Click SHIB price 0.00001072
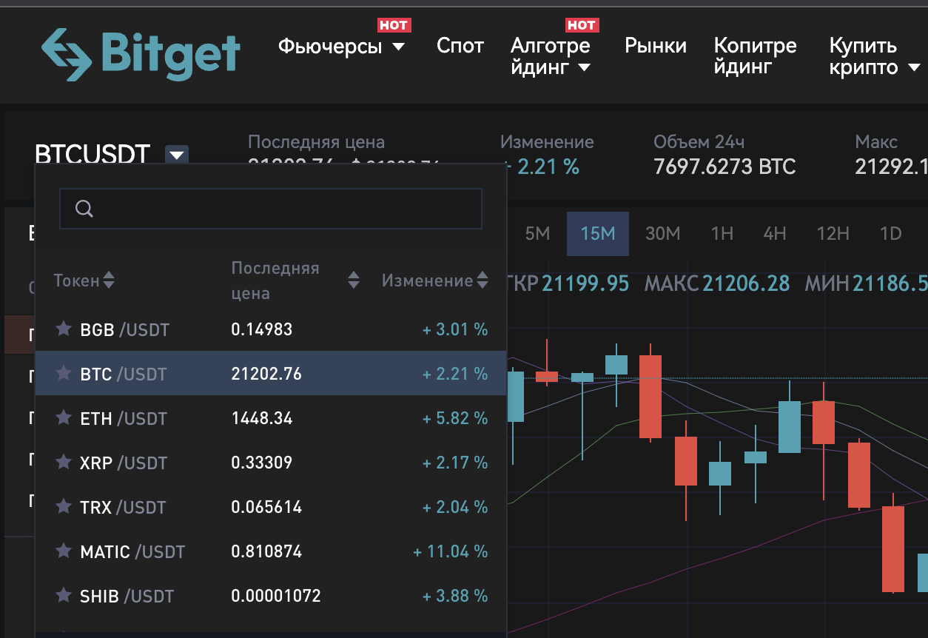This screenshot has width=928, height=638. click(x=276, y=596)
